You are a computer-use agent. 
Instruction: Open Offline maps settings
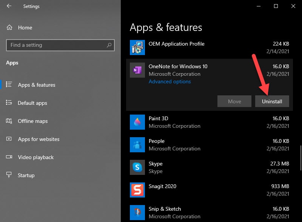33,121
